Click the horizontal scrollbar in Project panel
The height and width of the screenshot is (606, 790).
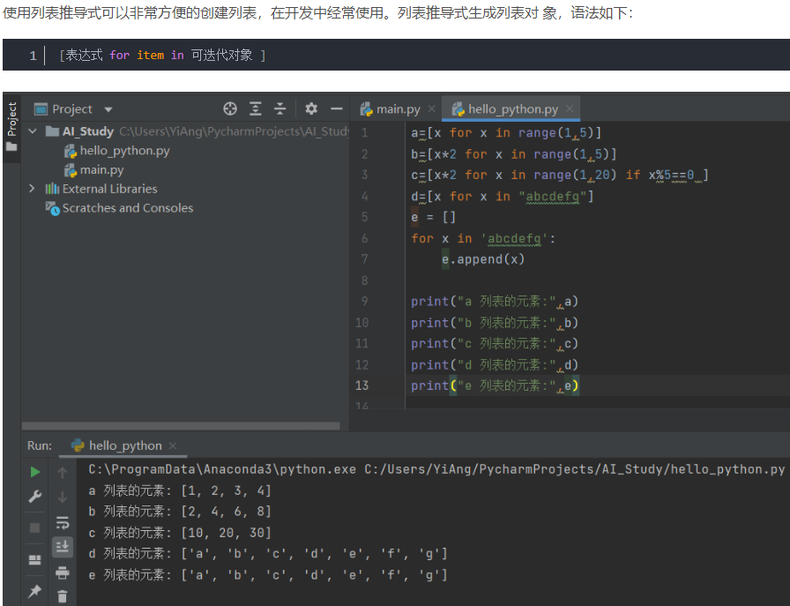[x=181, y=426]
